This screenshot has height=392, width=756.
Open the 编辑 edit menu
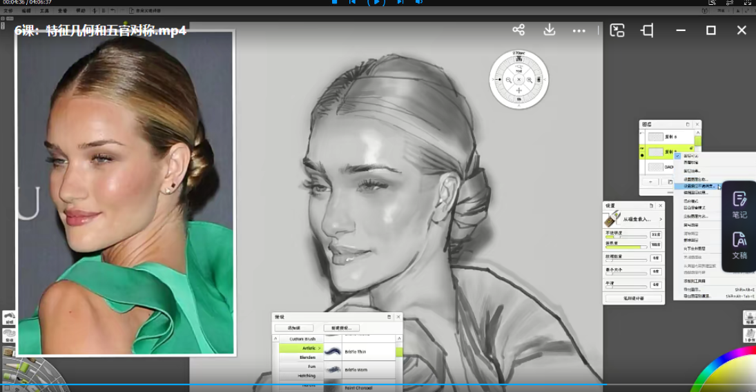tap(26, 10)
